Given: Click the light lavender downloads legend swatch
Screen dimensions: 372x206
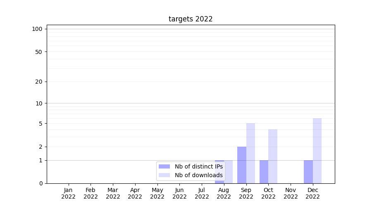Looking at the screenshot, I should [164, 175].
